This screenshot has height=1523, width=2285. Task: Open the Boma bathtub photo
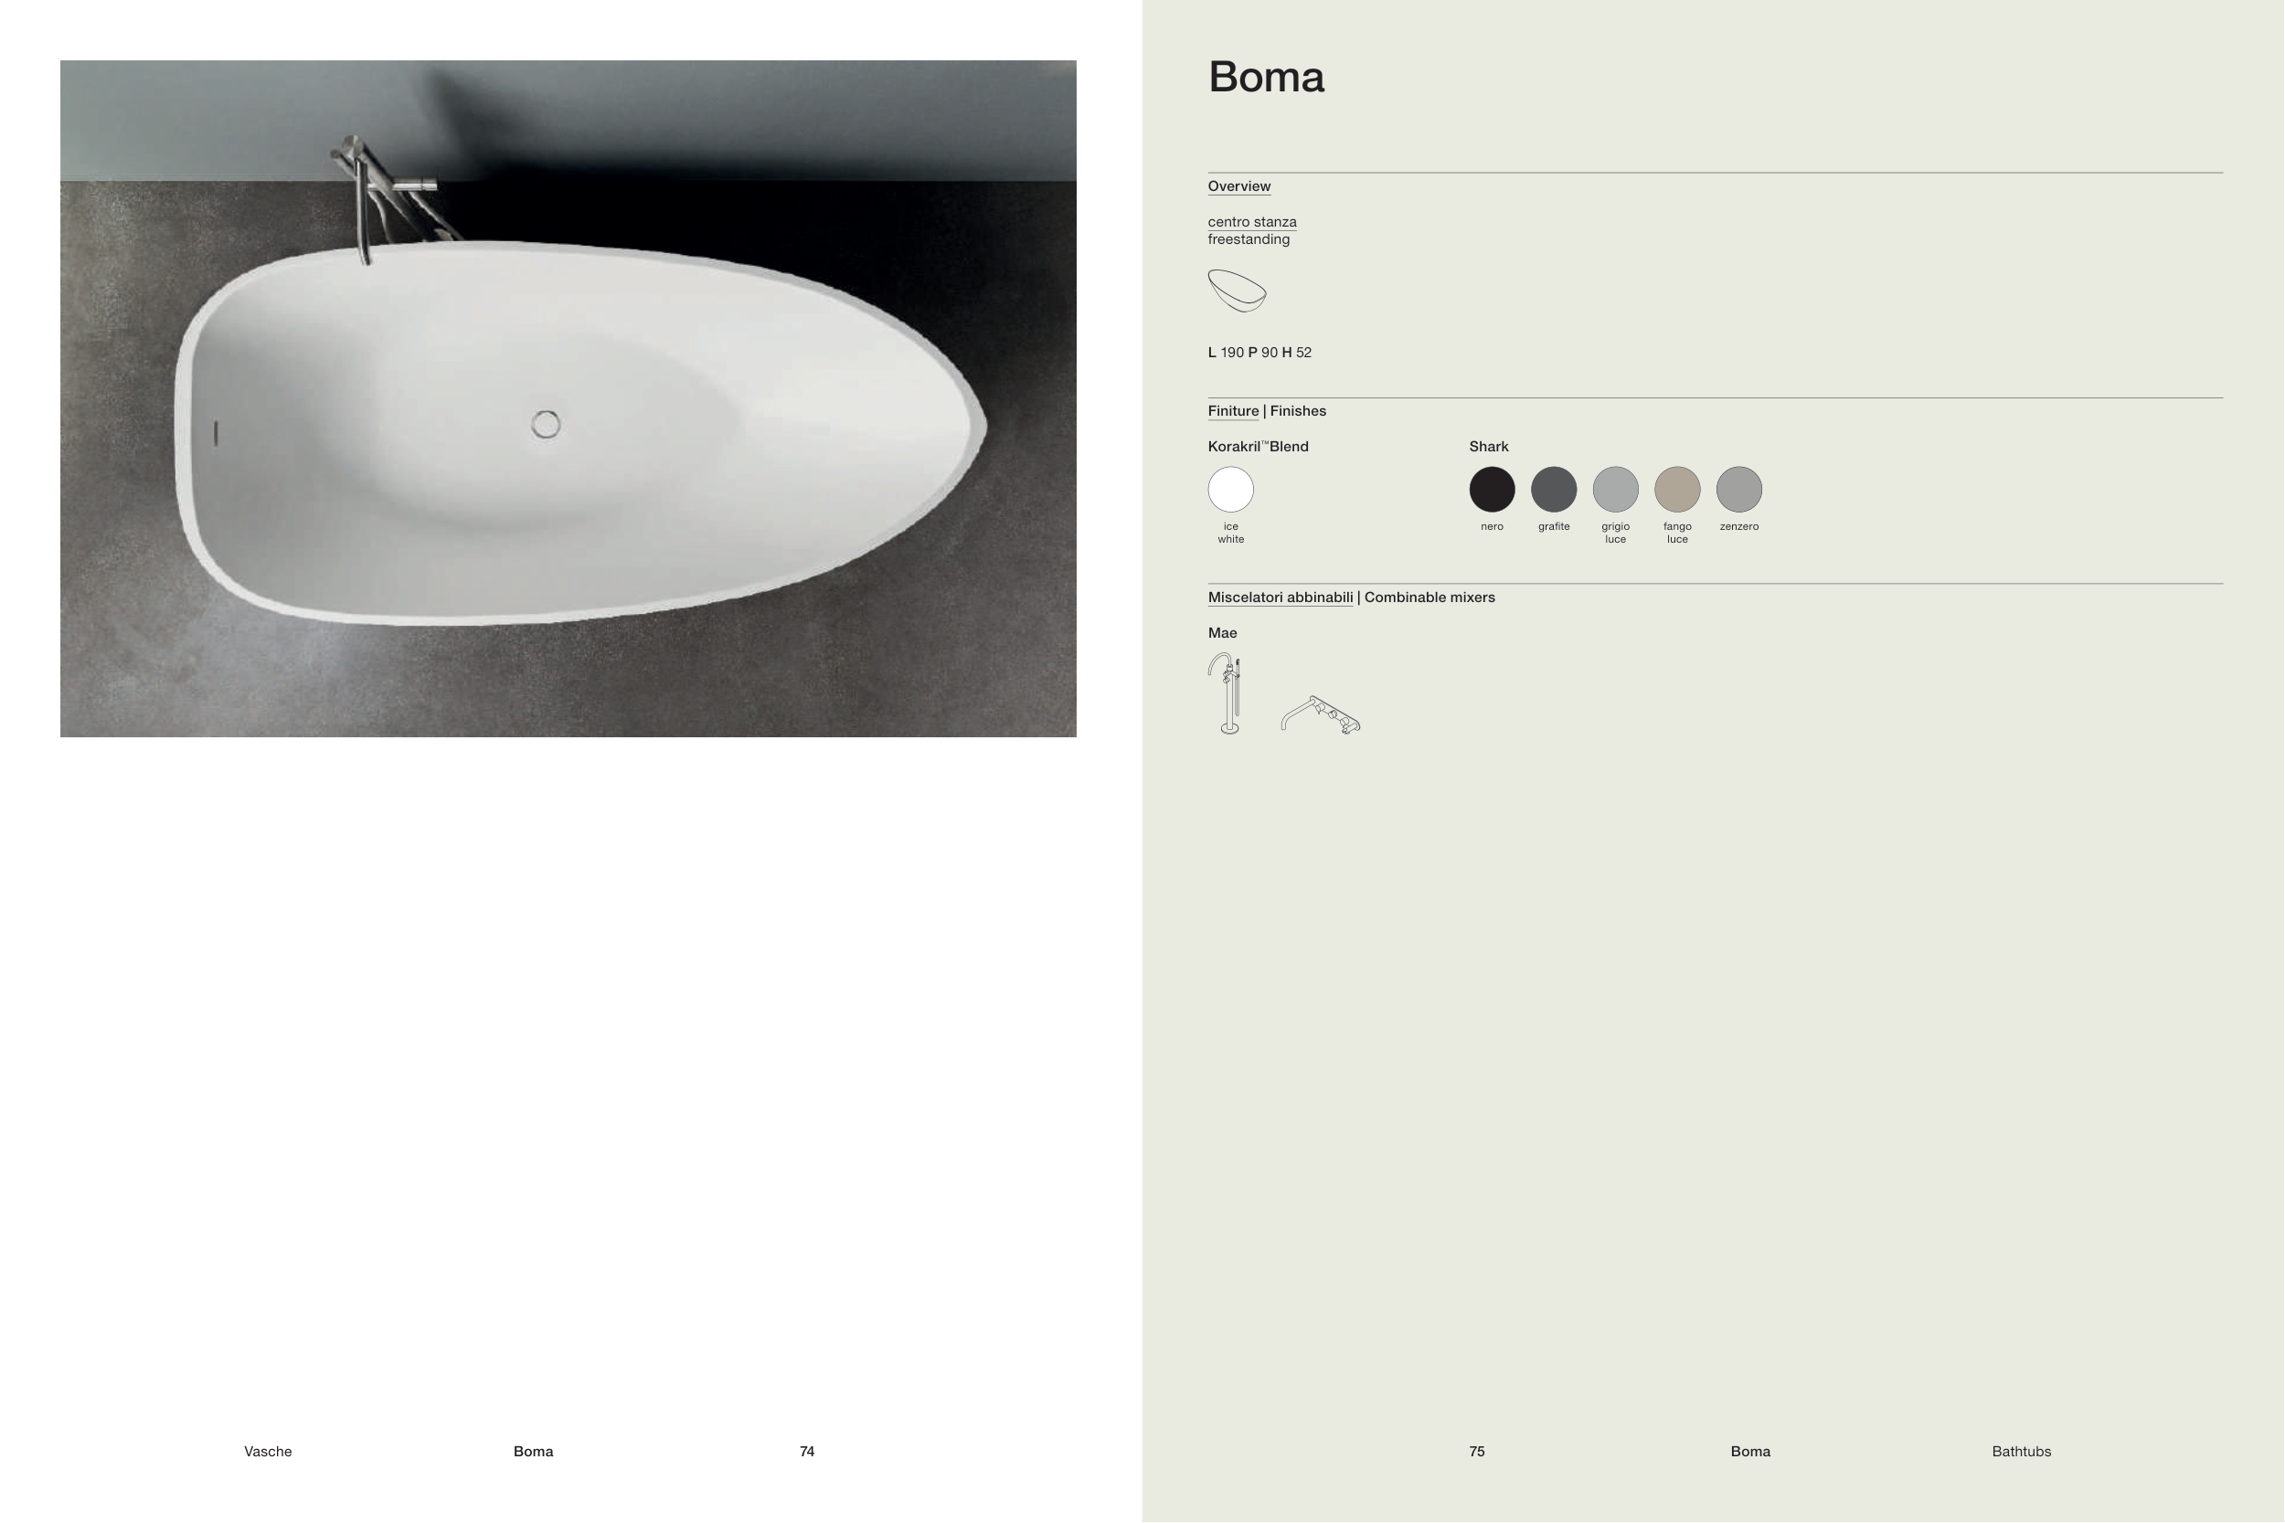point(569,398)
